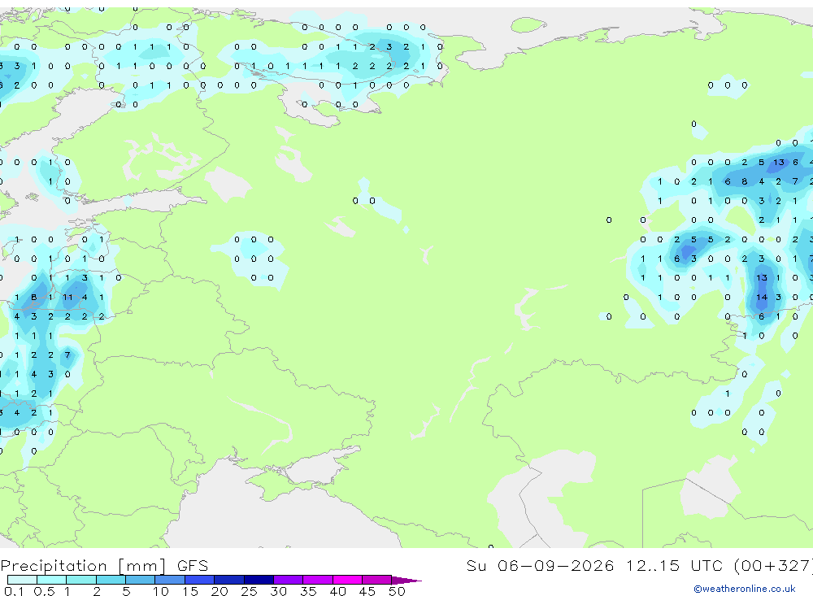Click the legend label "30"

[278, 591]
